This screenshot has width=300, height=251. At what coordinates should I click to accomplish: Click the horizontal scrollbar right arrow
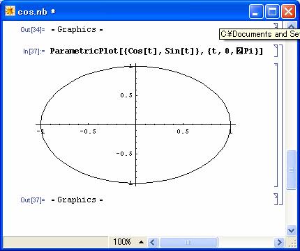[x=279, y=243]
